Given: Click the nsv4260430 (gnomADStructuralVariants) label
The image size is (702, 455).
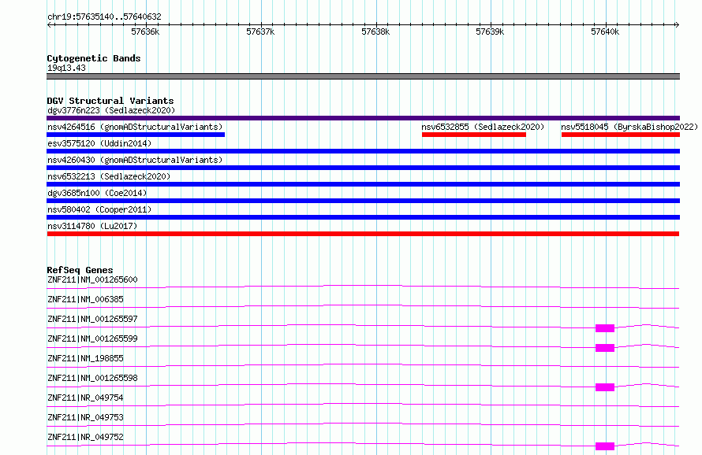Looking at the screenshot, I should (135, 160).
